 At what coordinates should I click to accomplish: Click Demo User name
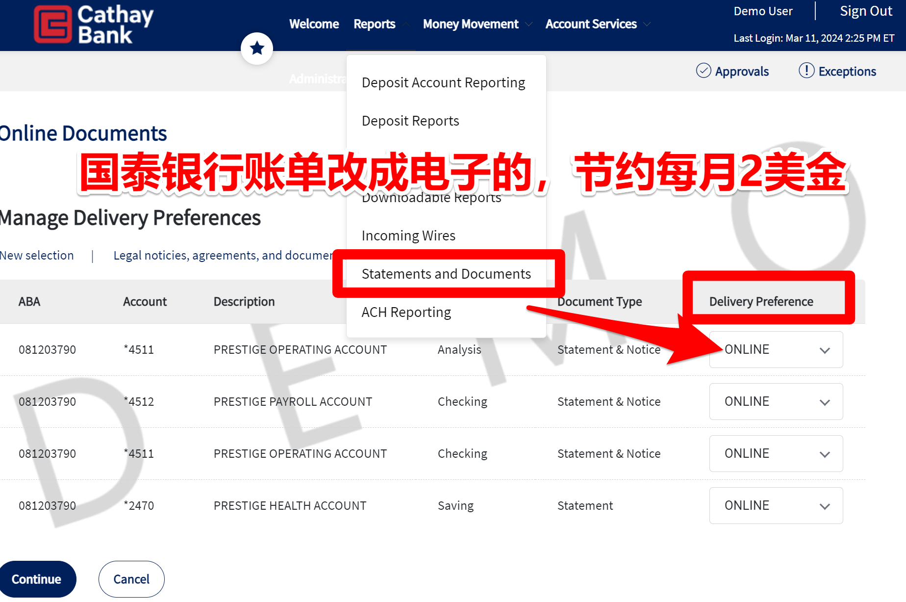(x=763, y=11)
